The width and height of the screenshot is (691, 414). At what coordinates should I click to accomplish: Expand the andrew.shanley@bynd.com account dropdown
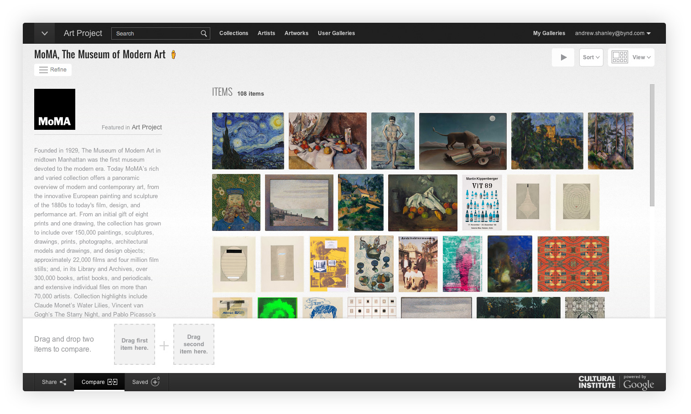[613, 33]
